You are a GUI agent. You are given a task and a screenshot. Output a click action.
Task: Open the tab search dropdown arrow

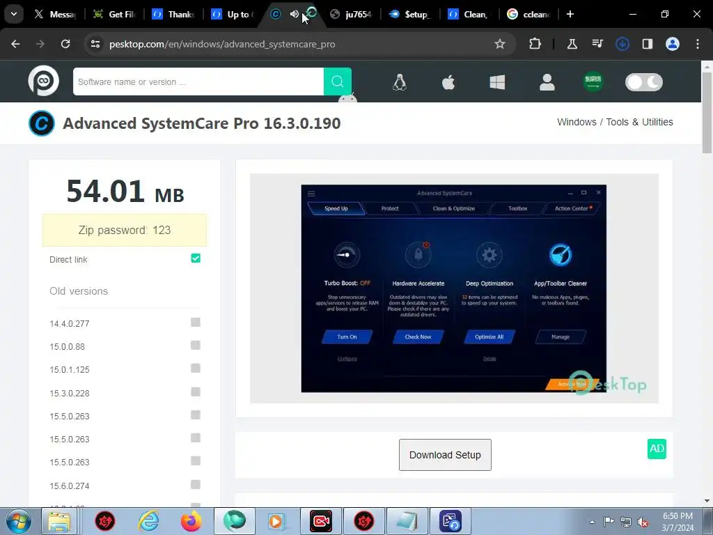click(x=14, y=14)
